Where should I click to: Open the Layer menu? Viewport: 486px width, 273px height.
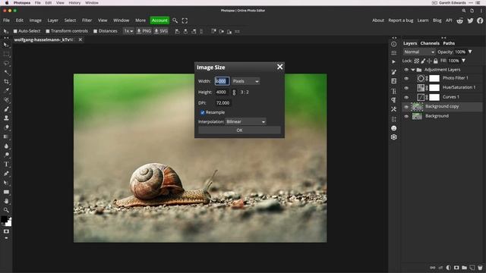tap(52, 20)
